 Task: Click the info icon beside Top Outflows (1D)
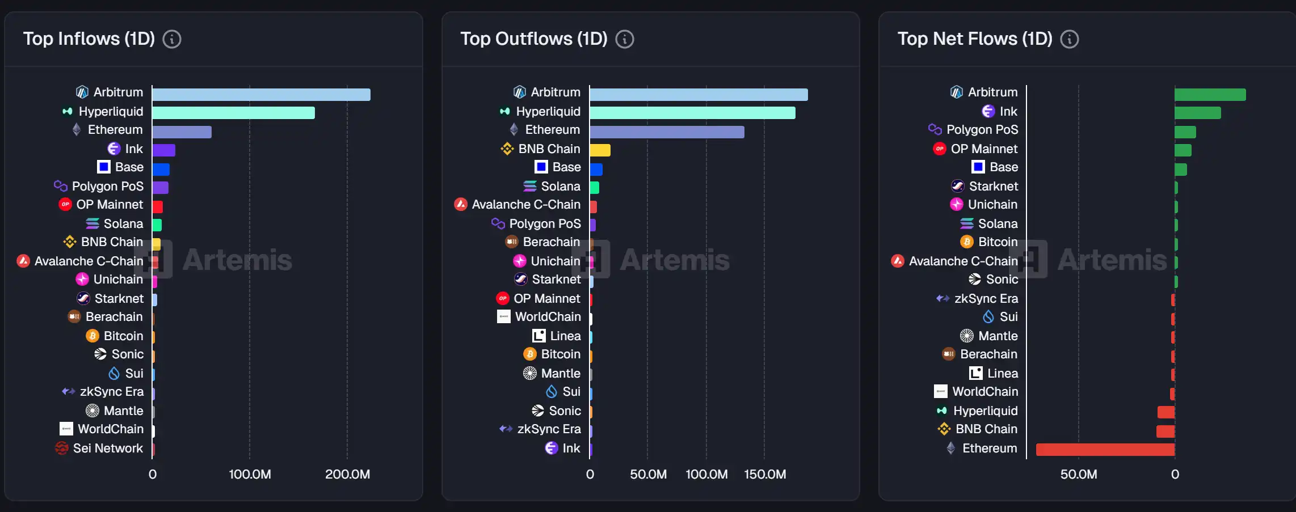(x=625, y=39)
